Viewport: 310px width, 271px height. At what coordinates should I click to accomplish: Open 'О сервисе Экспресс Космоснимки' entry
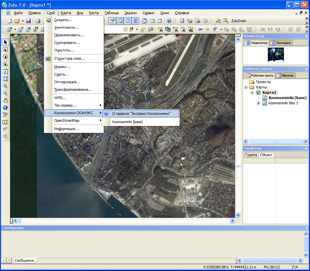pos(141,114)
